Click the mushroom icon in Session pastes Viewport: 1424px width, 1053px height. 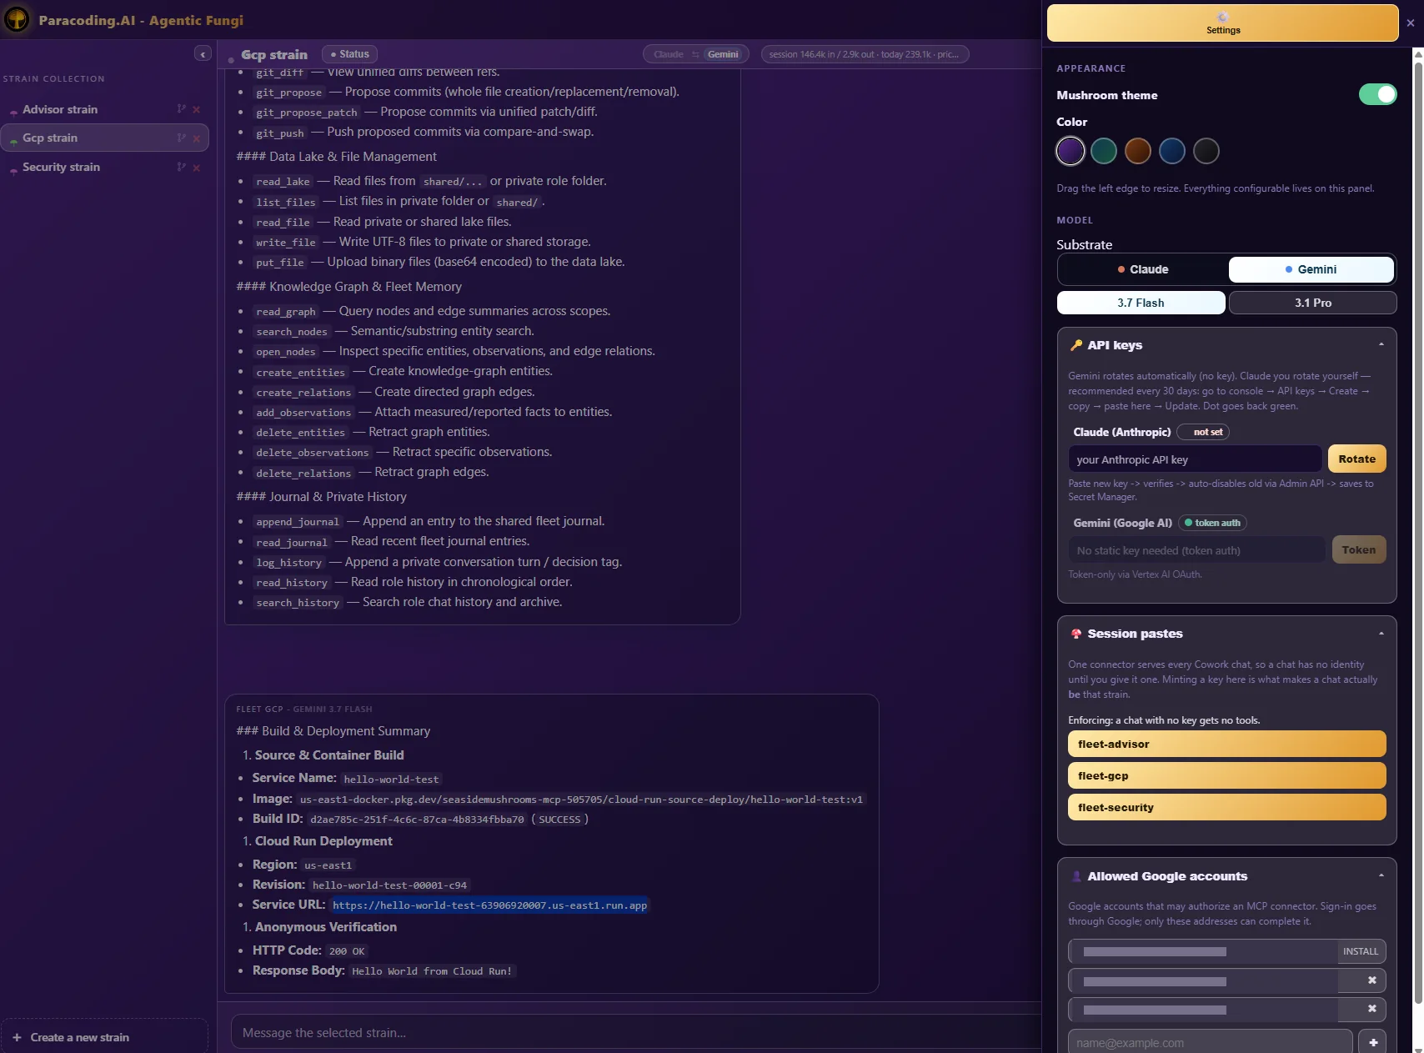tap(1076, 634)
